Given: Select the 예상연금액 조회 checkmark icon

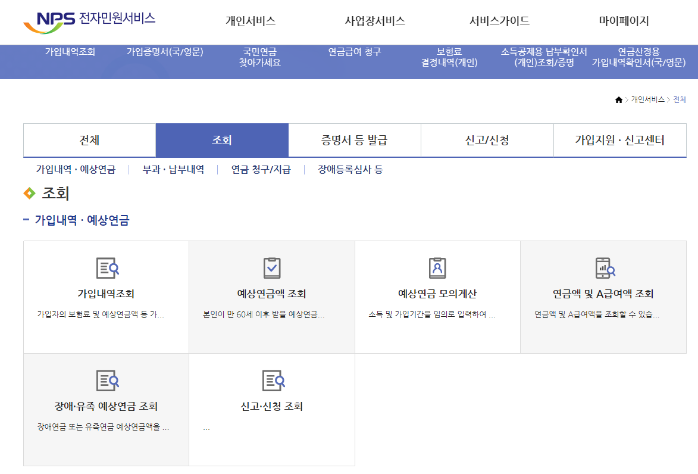Looking at the screenshot, I should pos(271,267).
